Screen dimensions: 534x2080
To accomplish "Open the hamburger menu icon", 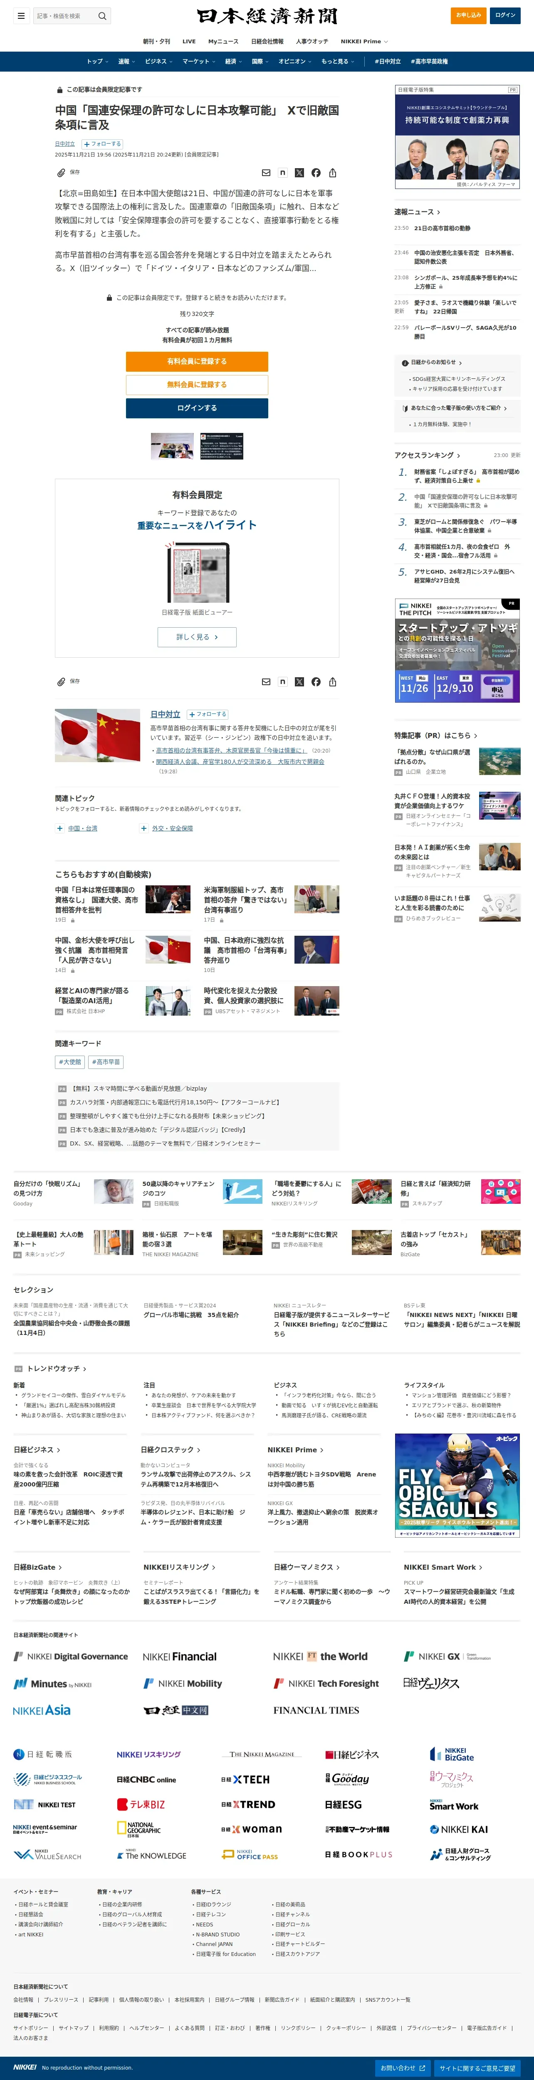I will pyautogui.click(x=21, y=15).
